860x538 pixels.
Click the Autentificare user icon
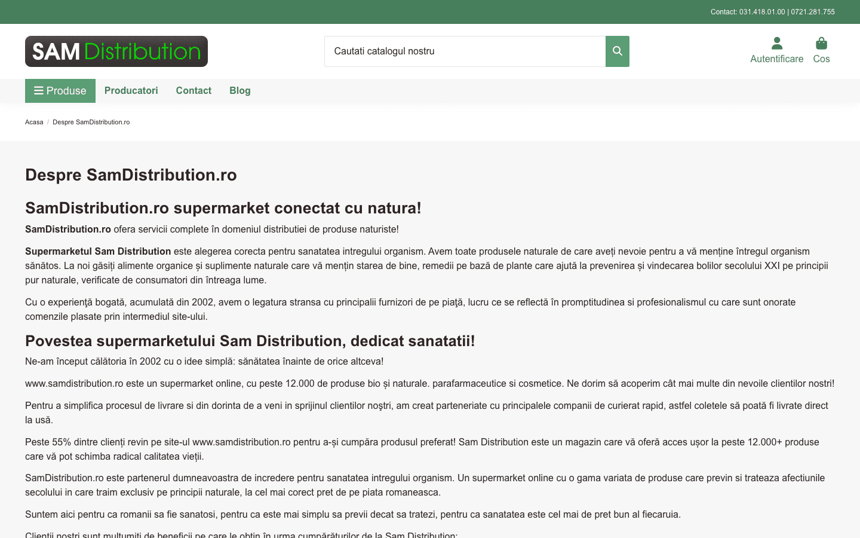777,43
